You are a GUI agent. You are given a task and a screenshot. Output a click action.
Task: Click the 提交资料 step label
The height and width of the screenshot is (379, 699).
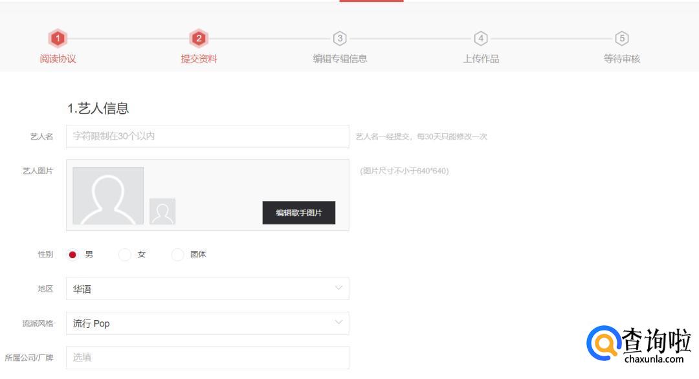click(x=199, y=58)
